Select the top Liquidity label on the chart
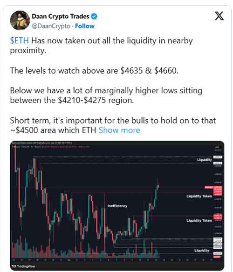Viewport: 233px width, 272px height. (205, 159)
